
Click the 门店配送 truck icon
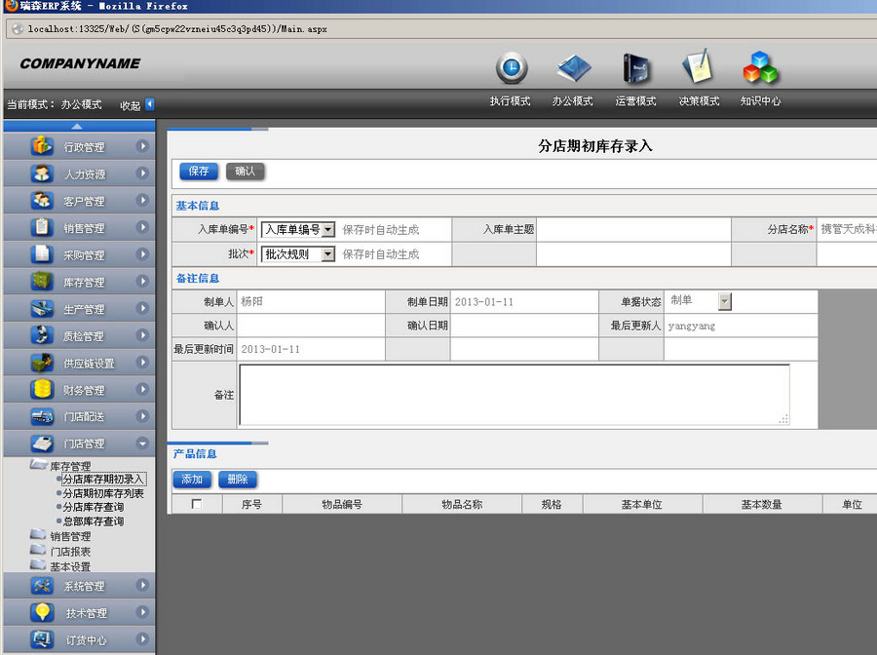coord(42,416)
